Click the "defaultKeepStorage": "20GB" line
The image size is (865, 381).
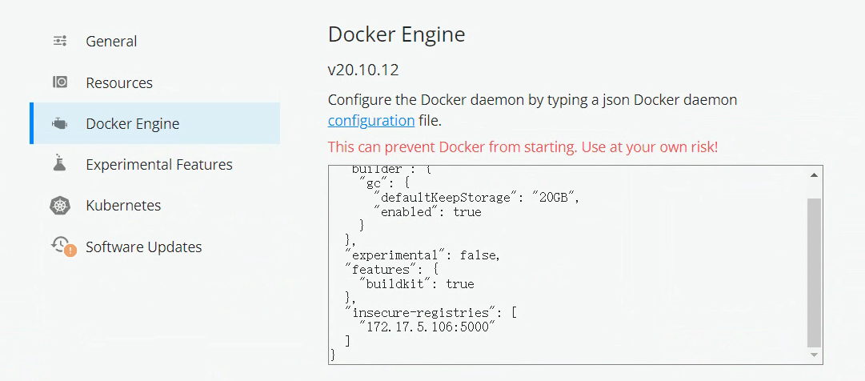tap(476, 198)
